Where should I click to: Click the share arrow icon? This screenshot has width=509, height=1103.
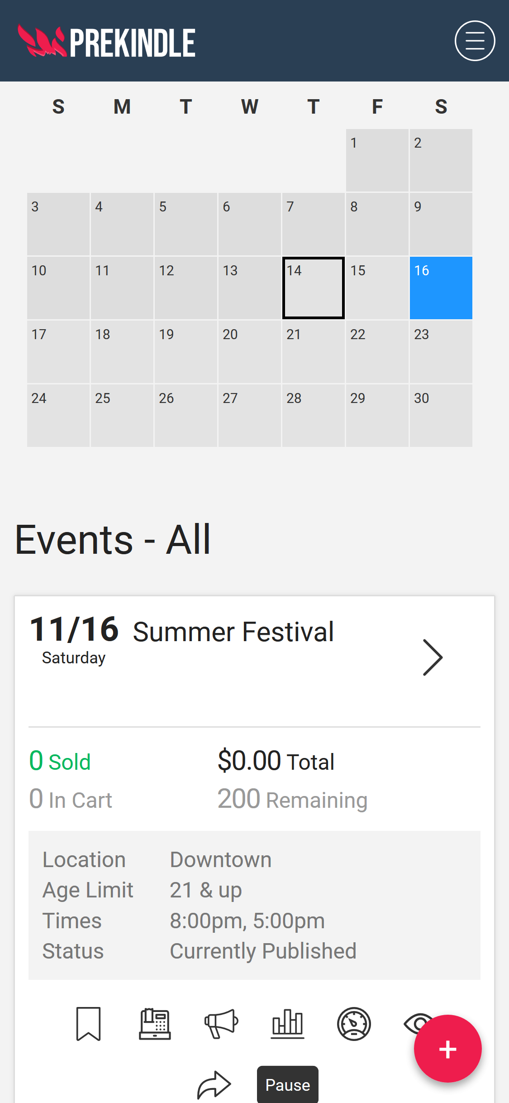214,1084
